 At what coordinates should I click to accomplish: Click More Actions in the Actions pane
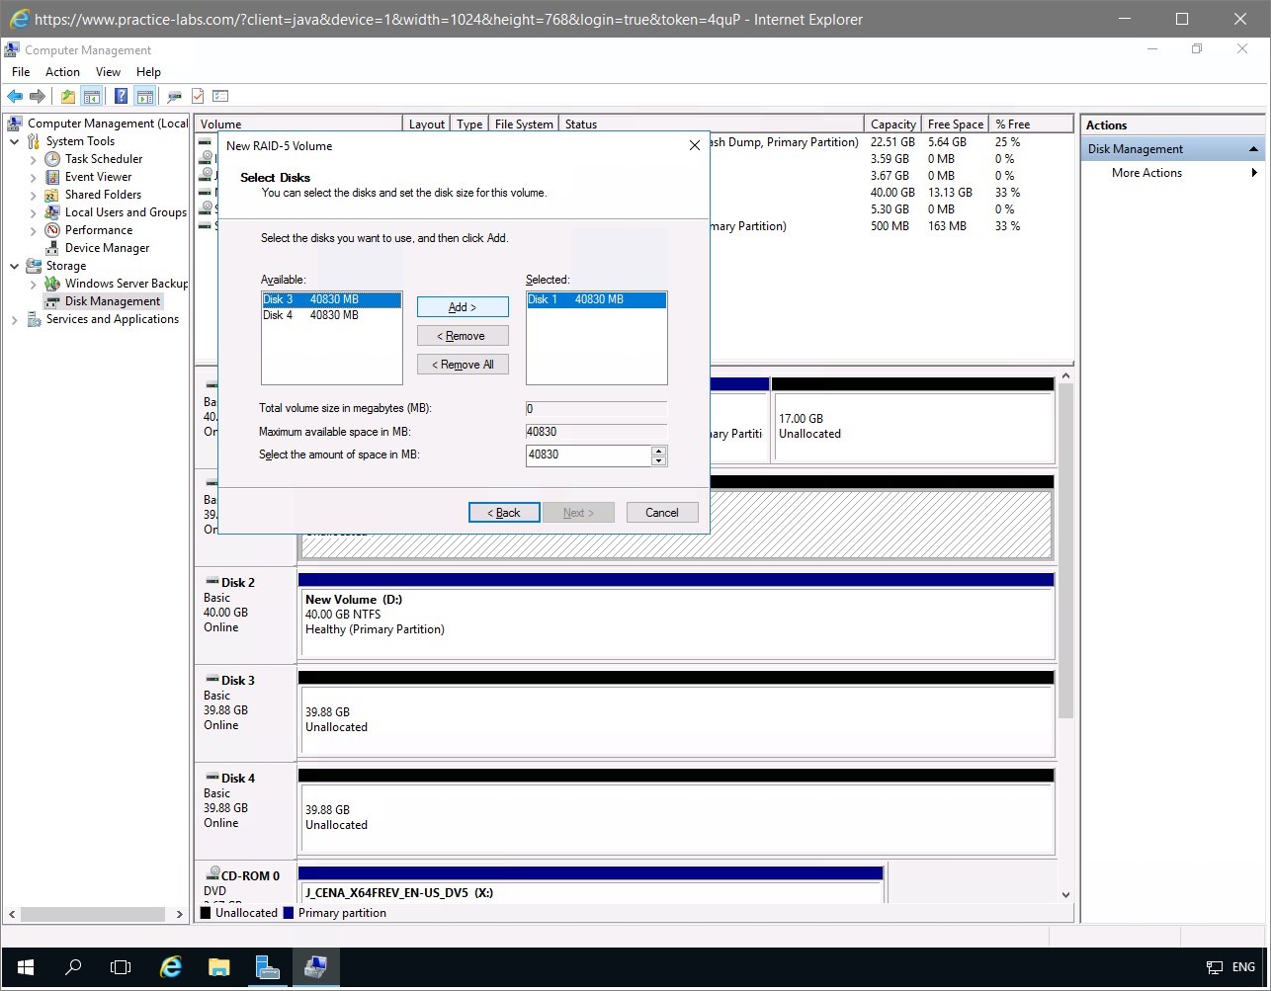[x=1146, y=173]
